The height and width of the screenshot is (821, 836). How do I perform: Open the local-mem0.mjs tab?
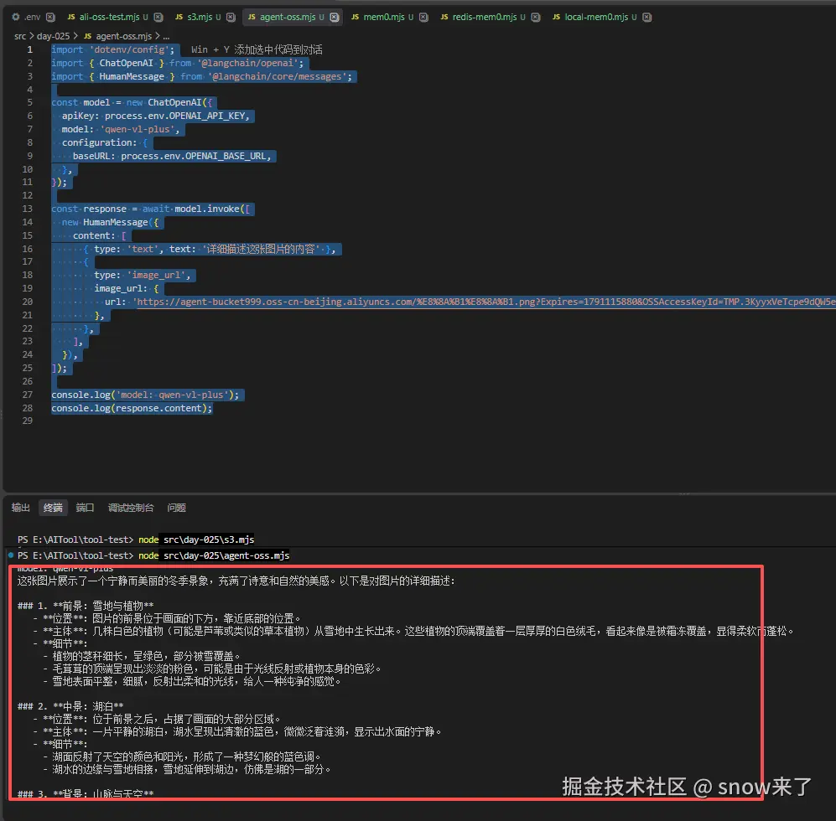coord(595,17)
